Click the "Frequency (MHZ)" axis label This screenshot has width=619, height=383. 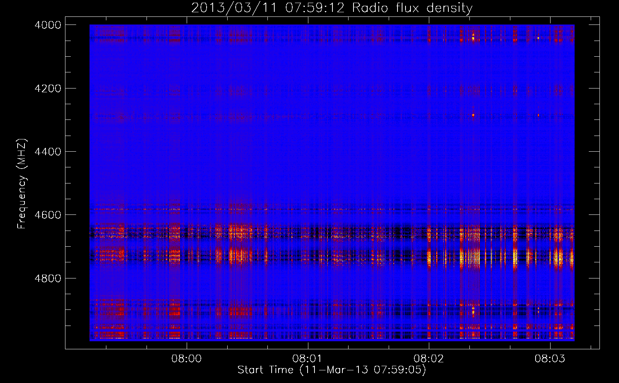point(22,184)
